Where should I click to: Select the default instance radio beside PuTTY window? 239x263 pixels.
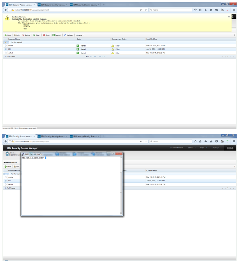(6, 184)
